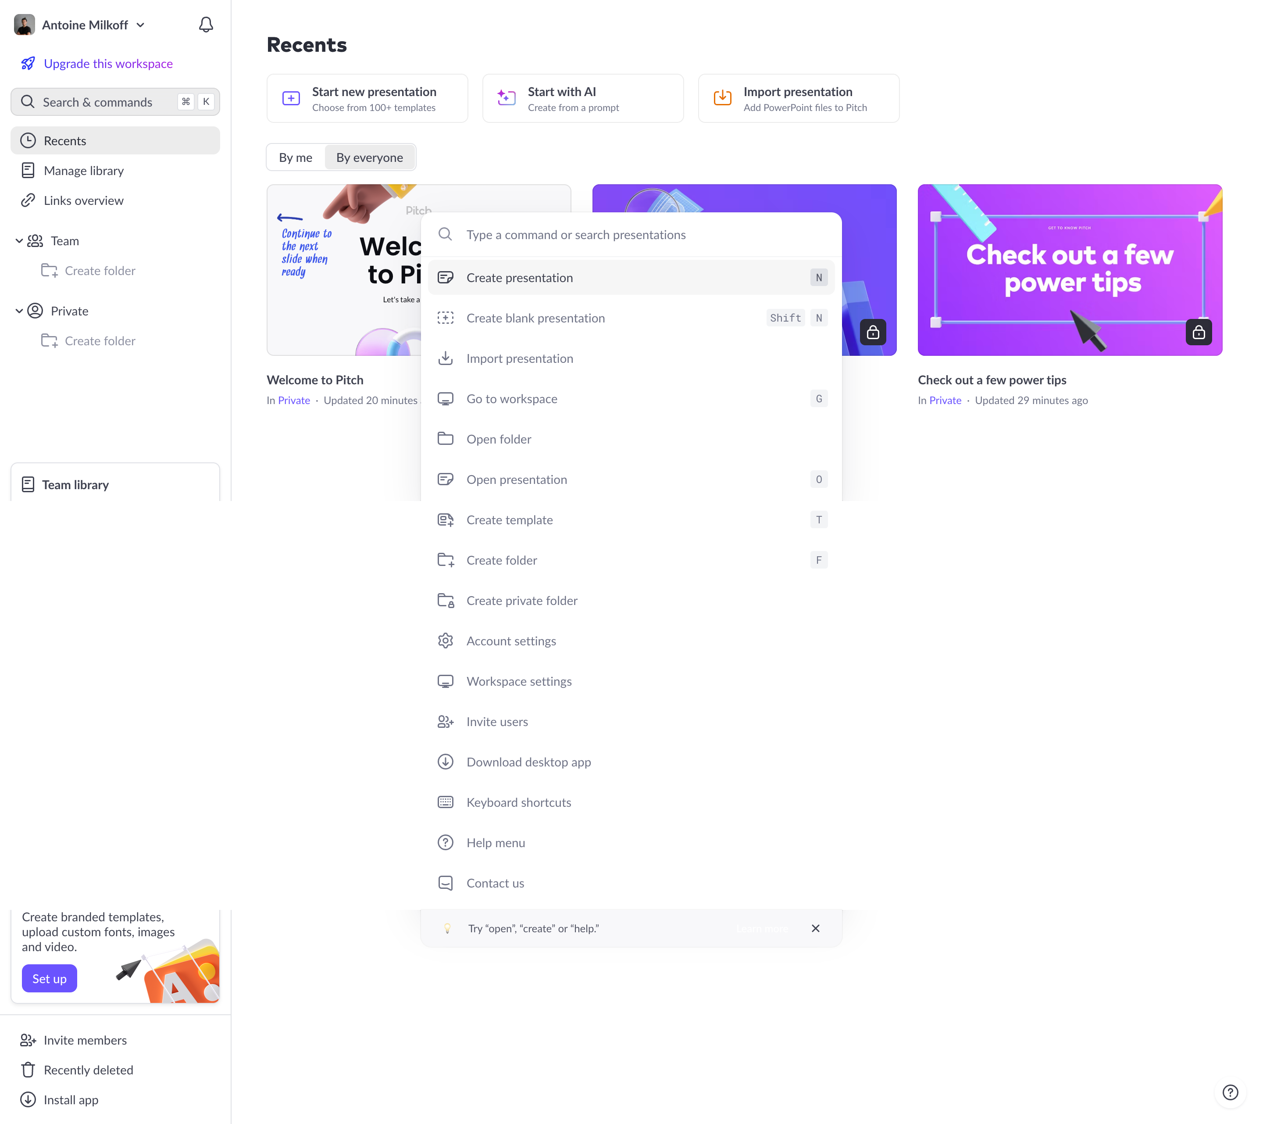Viewport: 1263px width, 1124px height.
Task: Open the Antoine Milkoff account dropdown
Action: coord(80,25)
